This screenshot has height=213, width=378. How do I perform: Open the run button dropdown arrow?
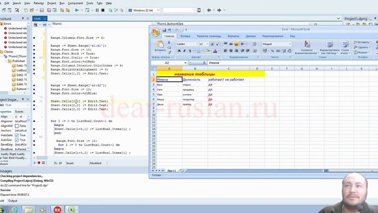point(82,11)
